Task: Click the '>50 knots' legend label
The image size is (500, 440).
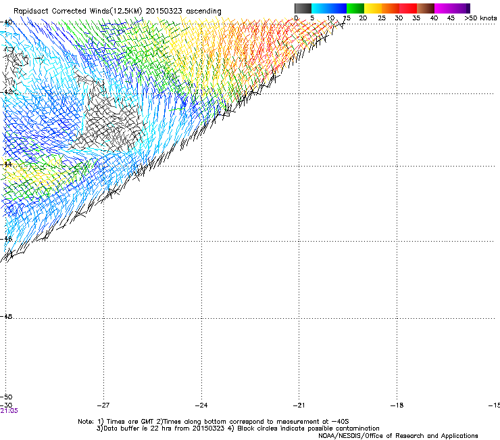Action: coord(480,18)
